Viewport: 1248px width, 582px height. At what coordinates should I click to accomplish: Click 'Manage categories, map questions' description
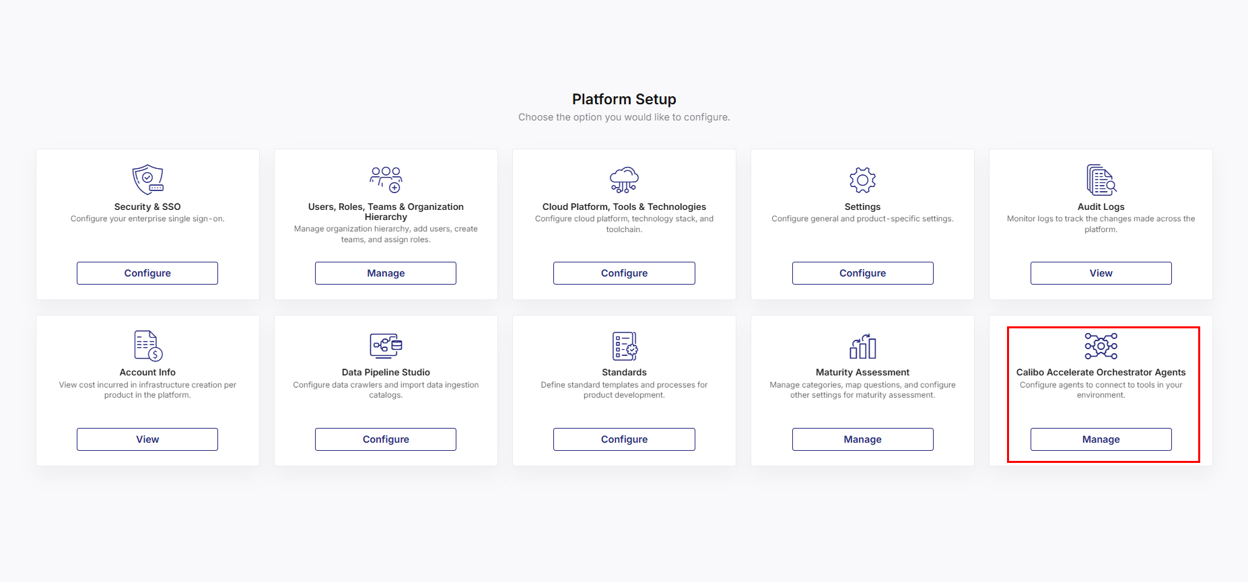[x=862, y=390]
